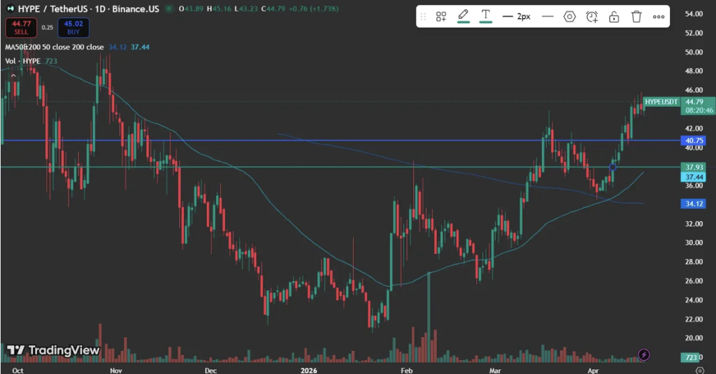Select the Vol · HYPE indicator legend
Screen dimensions: 716x374
click(x=24, y=62)
